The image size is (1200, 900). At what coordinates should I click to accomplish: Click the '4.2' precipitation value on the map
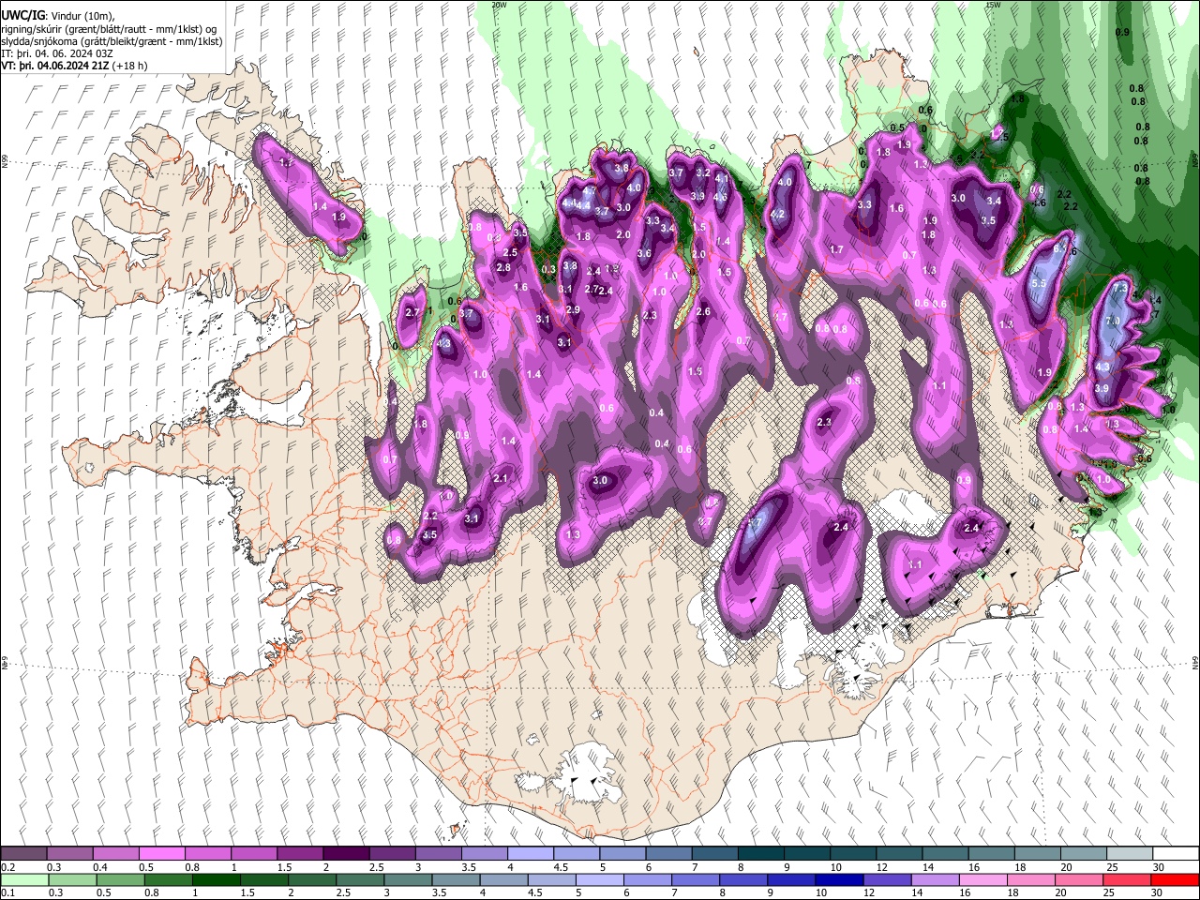coord(777,214)
